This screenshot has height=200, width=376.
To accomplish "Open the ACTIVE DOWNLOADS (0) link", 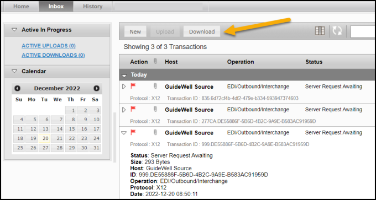I will pyautogui.click(x=53, y=55).
